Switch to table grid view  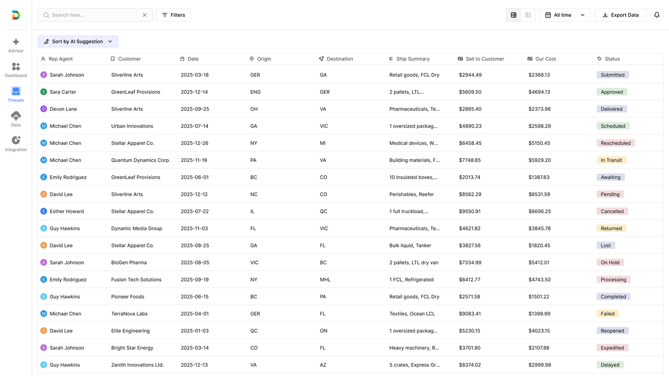[x=514, y=15]
